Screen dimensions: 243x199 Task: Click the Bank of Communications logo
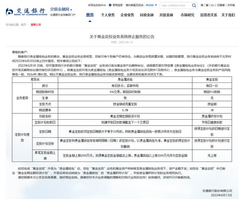26,12
